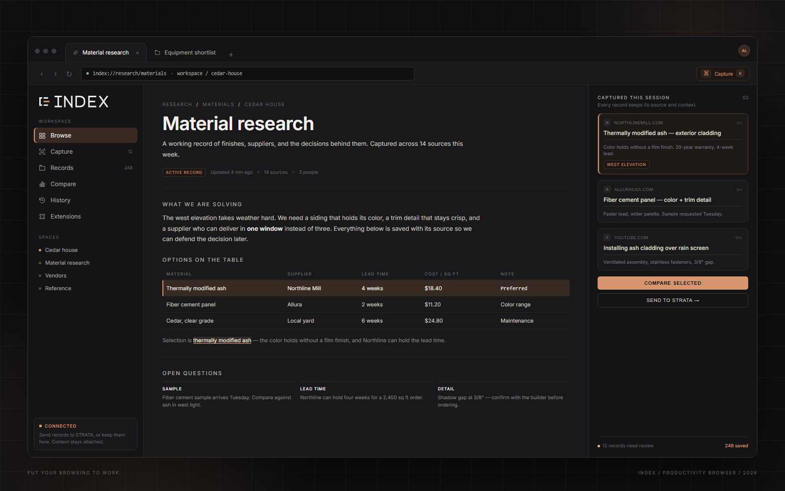Click Send to Strata button
The width and height of the screenshot is (785, 491).
pos(673,300)
